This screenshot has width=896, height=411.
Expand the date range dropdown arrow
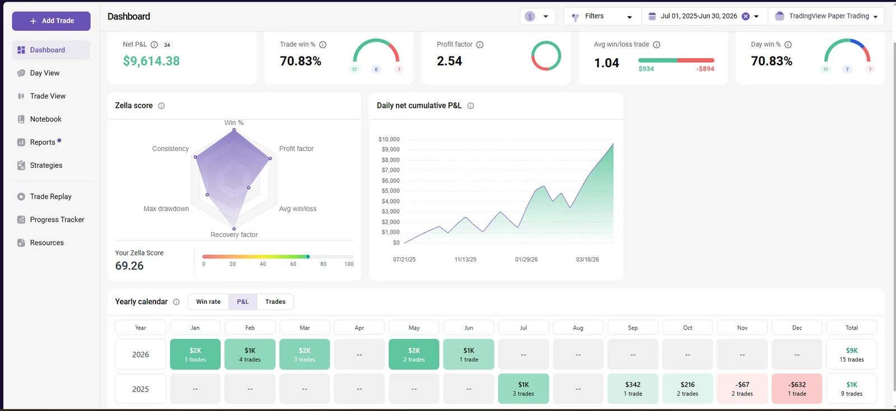757,17
